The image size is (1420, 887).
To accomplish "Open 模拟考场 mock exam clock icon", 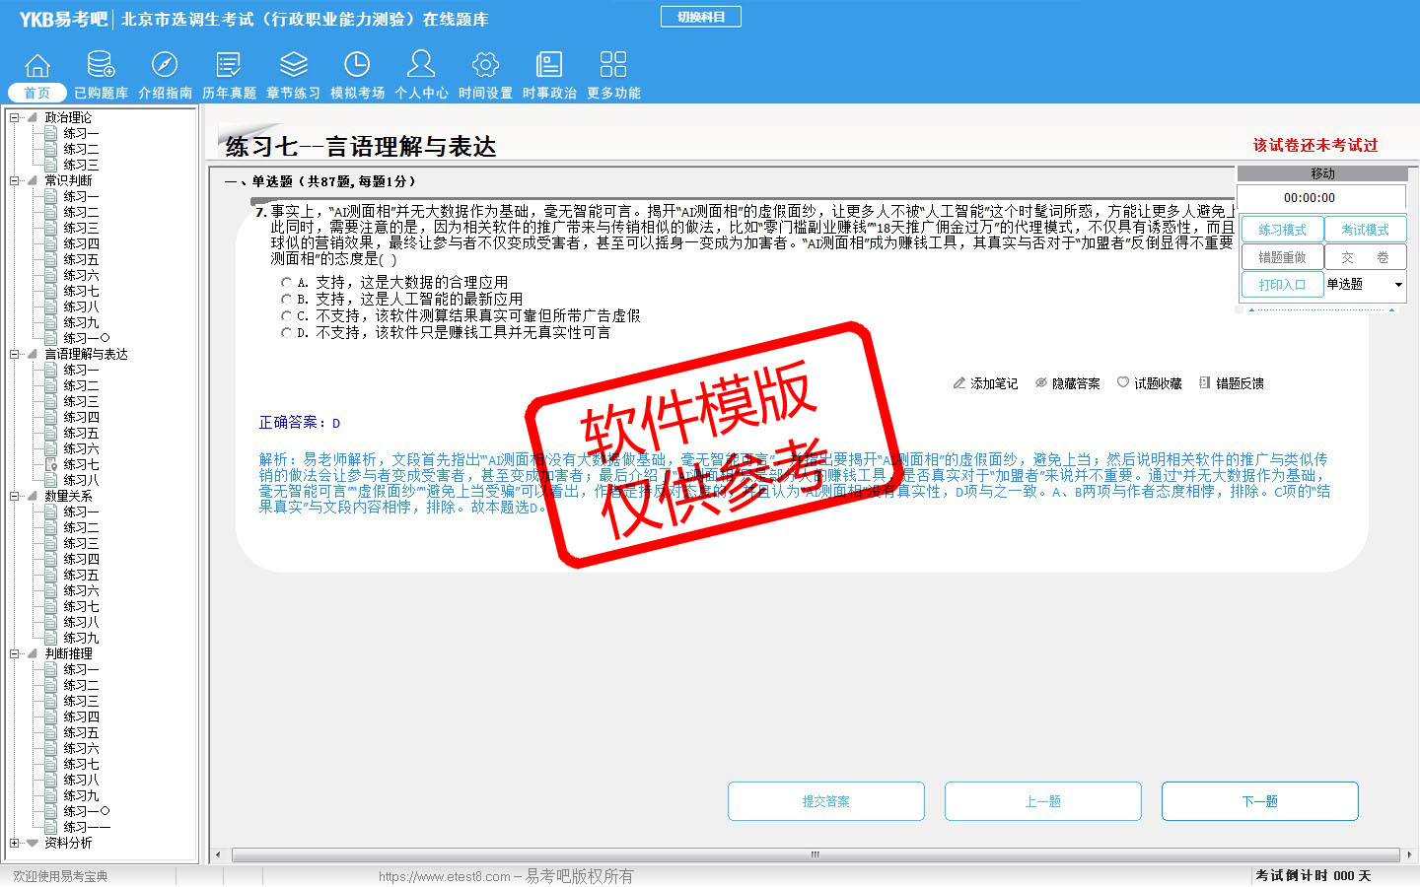I will click(357, 65).
